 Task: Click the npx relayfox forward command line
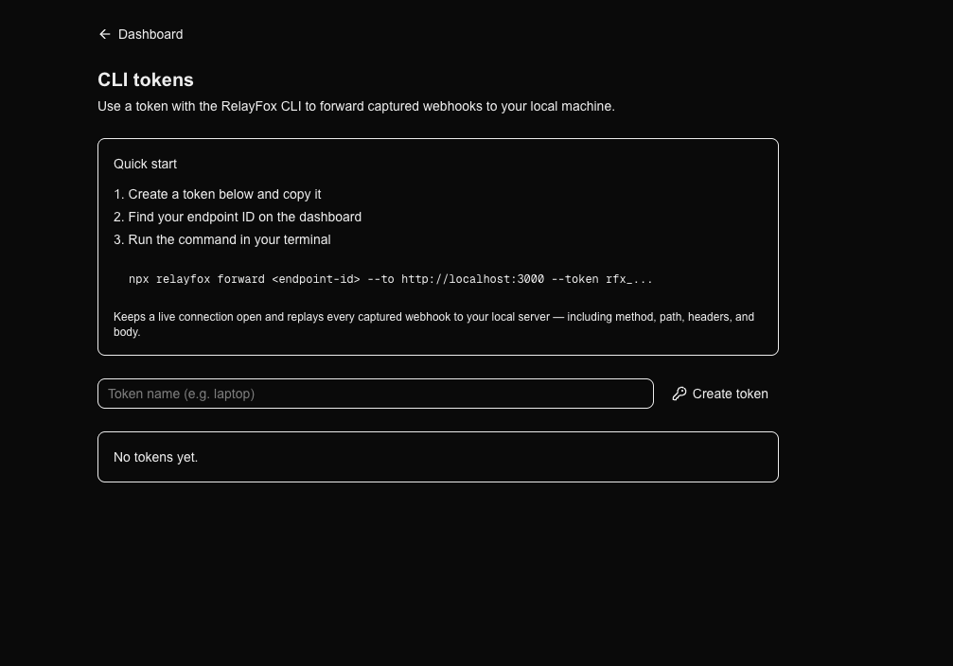point(390,279)
